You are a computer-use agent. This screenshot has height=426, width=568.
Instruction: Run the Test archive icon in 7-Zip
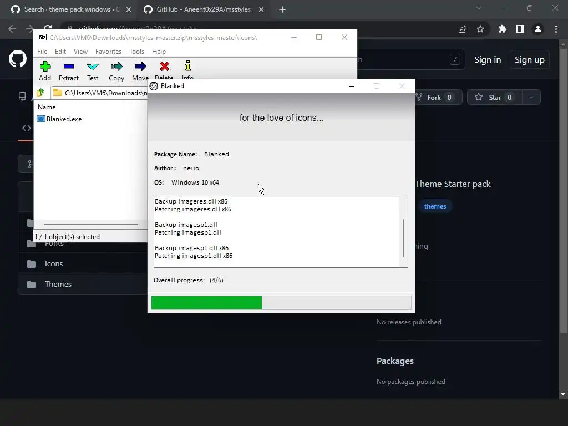93,71
